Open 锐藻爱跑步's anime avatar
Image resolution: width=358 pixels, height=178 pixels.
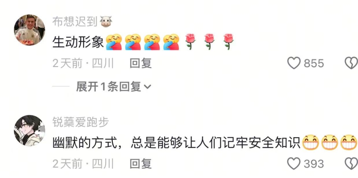(x=30, y=131)
